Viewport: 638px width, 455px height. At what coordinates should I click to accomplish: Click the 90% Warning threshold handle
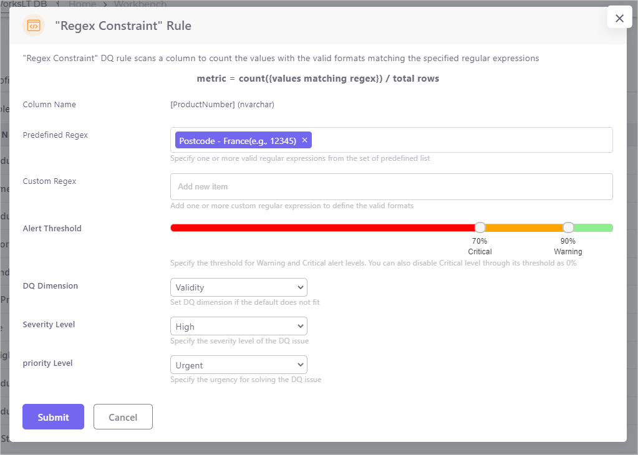568,228
